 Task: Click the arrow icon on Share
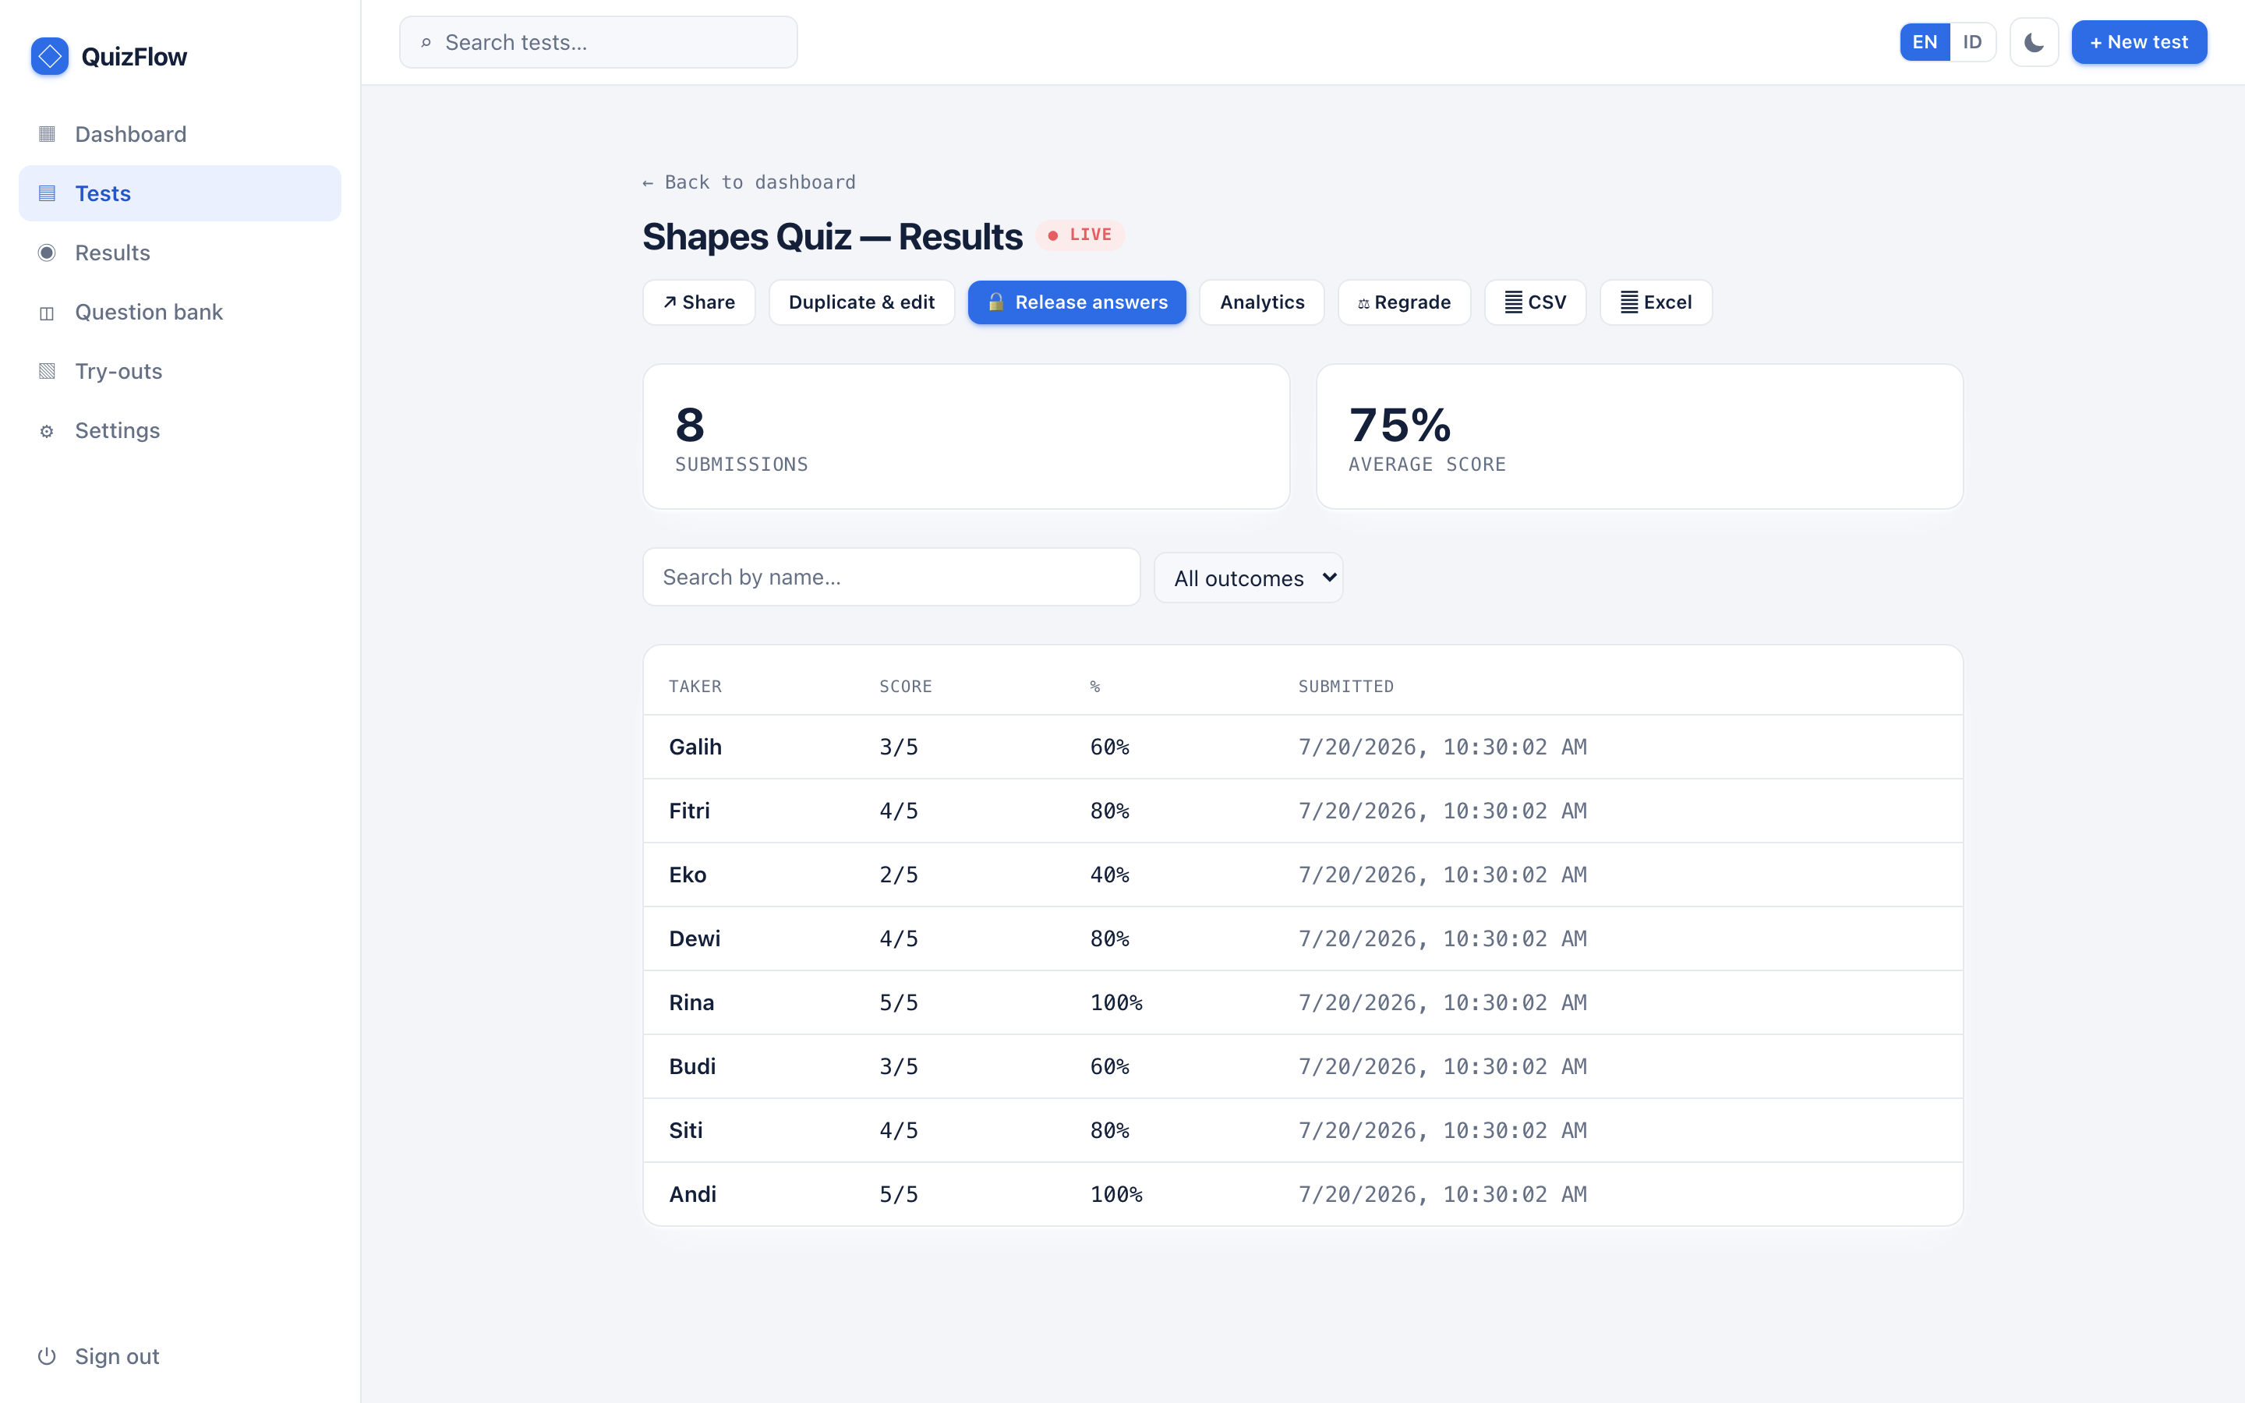[x=670, y=302]
